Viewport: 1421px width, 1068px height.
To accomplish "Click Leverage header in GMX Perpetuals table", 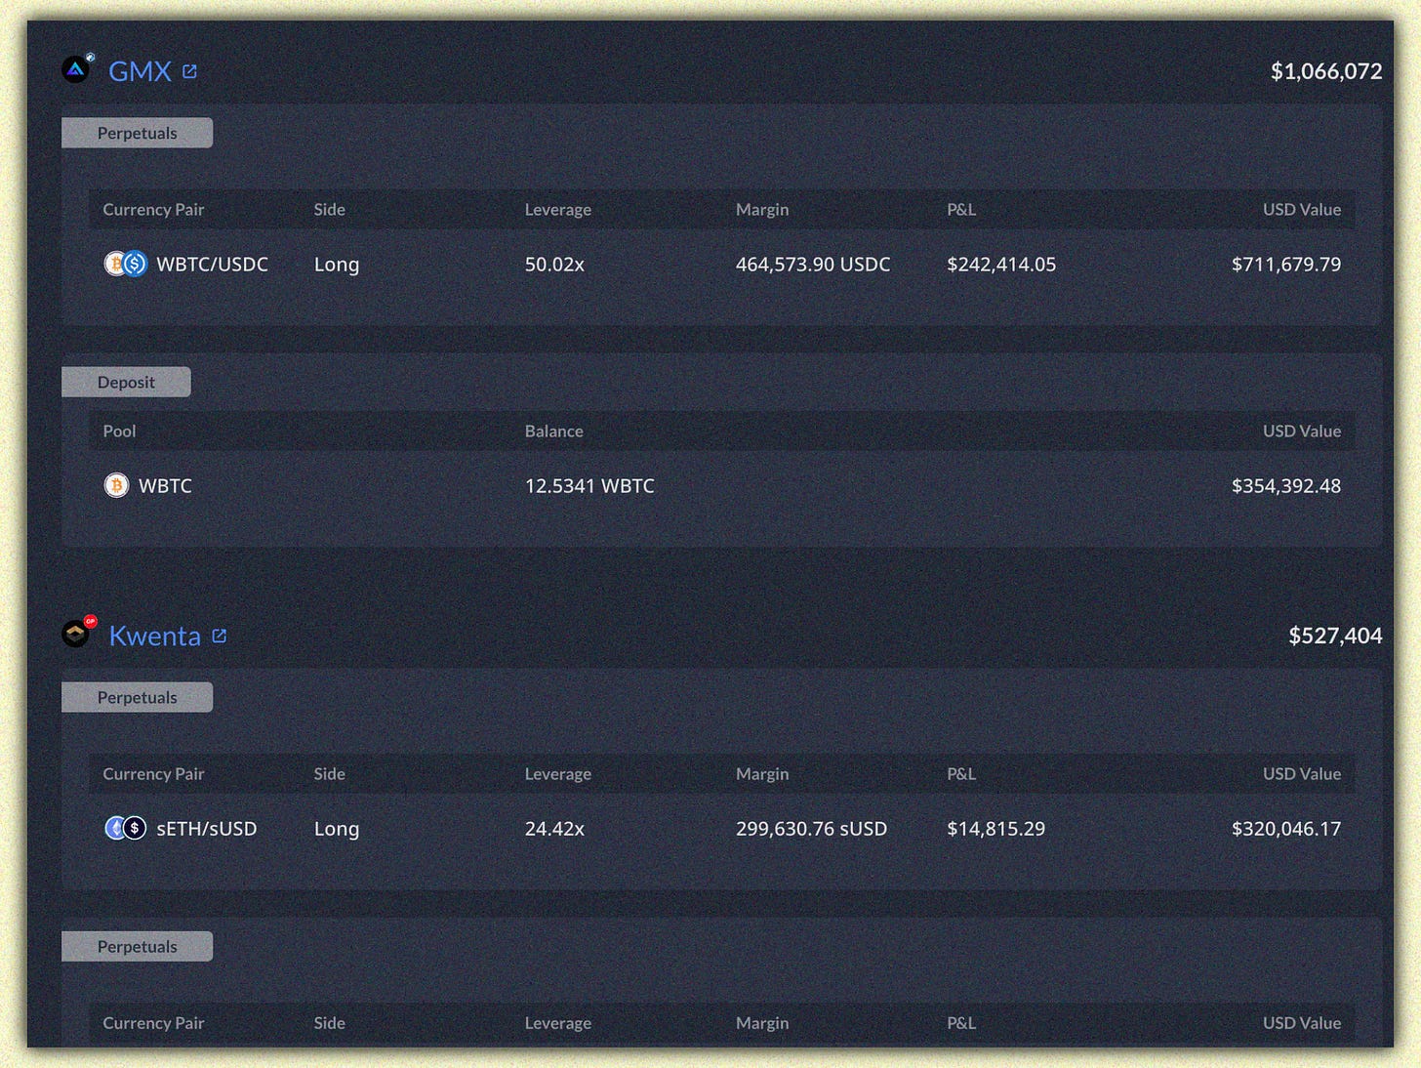I will (x=557, y=210).
